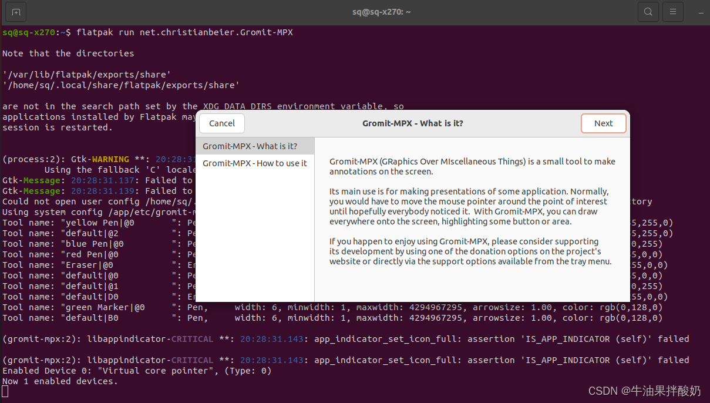Click the 'session is restarted.' line
This screenshot has height=403, width=710.
click(58, 127)
